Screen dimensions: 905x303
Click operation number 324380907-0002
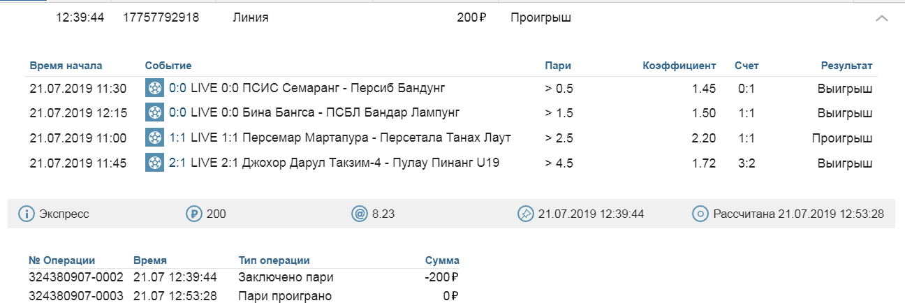[x=76, y=277]
